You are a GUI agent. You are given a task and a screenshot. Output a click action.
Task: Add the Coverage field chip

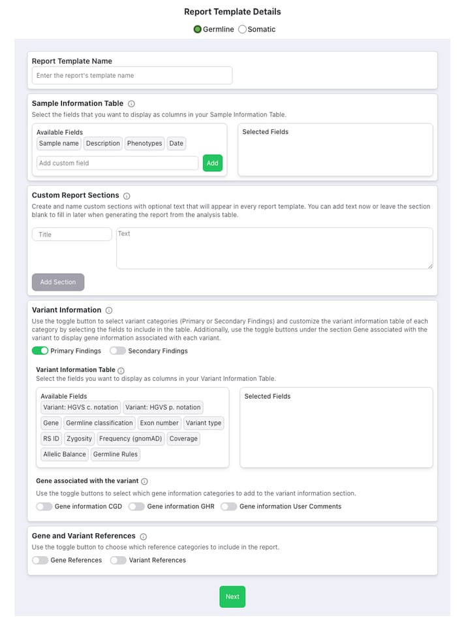183,438
